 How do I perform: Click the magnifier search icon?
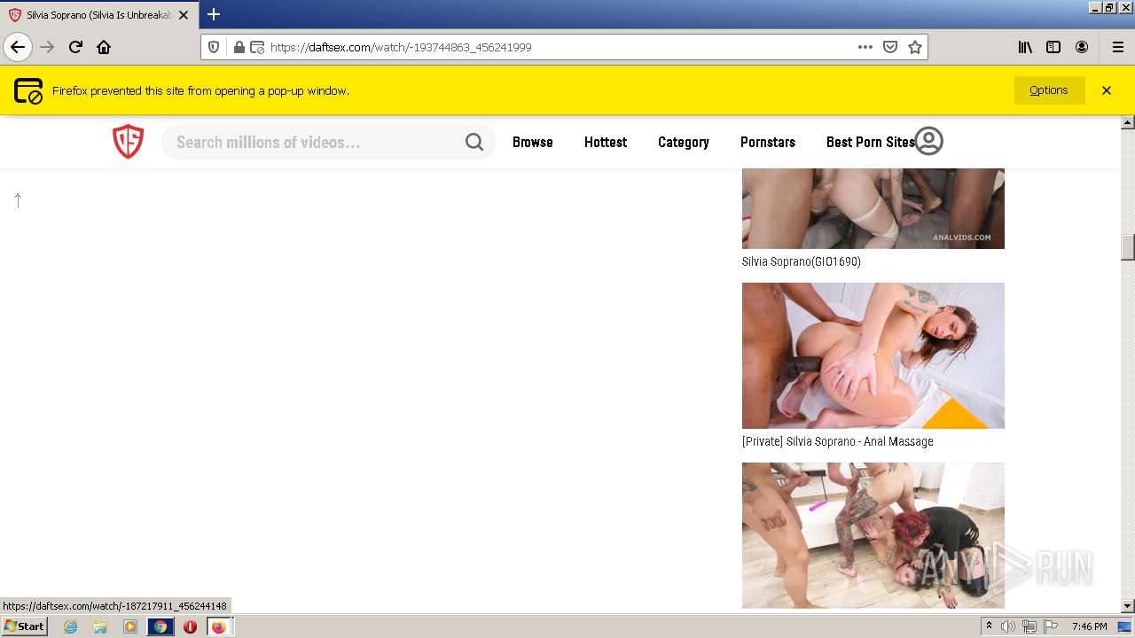pos(474,142)
